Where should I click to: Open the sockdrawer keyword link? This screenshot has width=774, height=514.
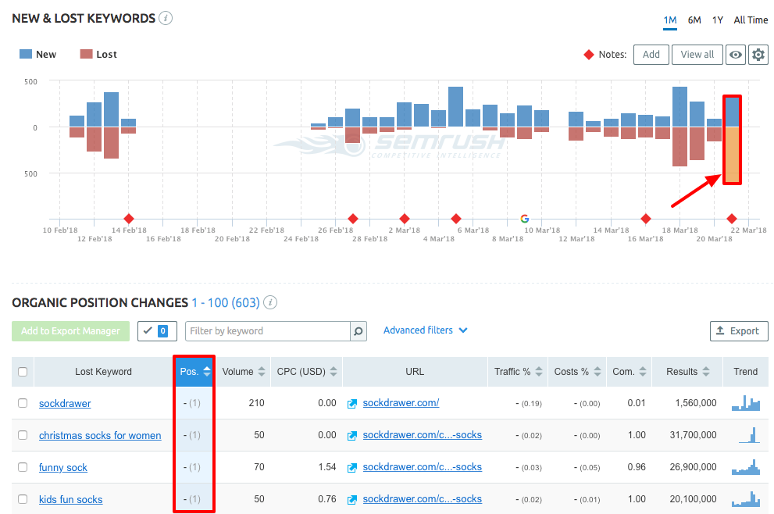pyautogui.click(x=65, y=403)
